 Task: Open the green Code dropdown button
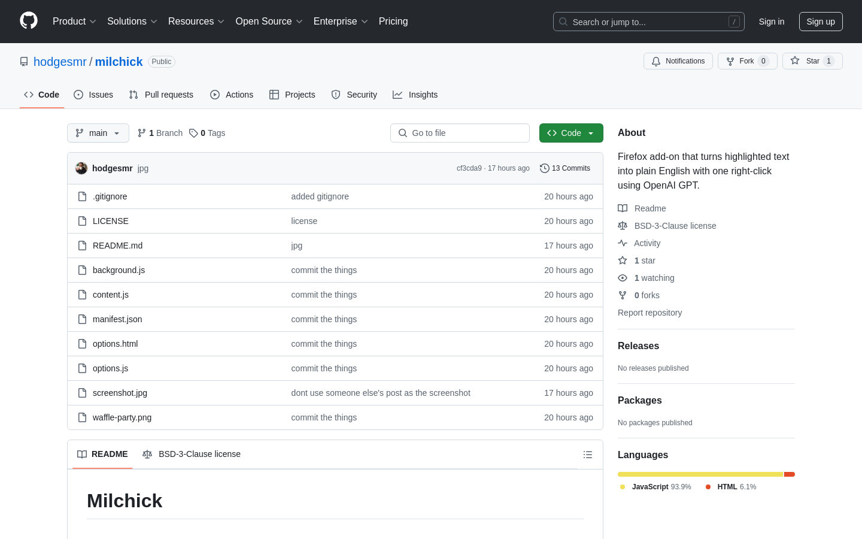click(571, 133)
